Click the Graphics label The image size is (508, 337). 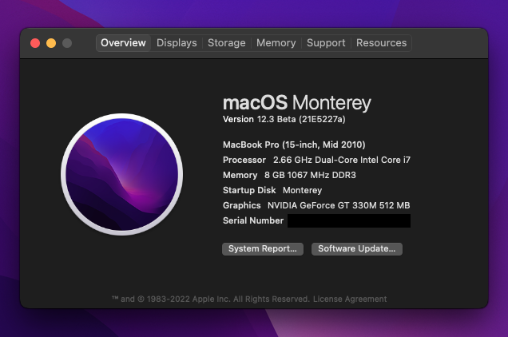tap(242, 205)
